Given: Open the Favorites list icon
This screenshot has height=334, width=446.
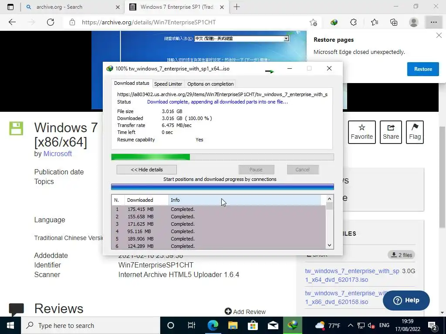Looking at the screenshot, I should pos(374,22).
